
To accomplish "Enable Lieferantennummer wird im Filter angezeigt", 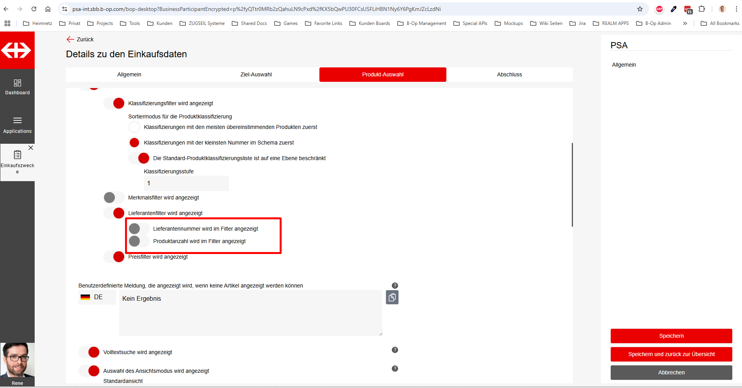I will point(139,229).
